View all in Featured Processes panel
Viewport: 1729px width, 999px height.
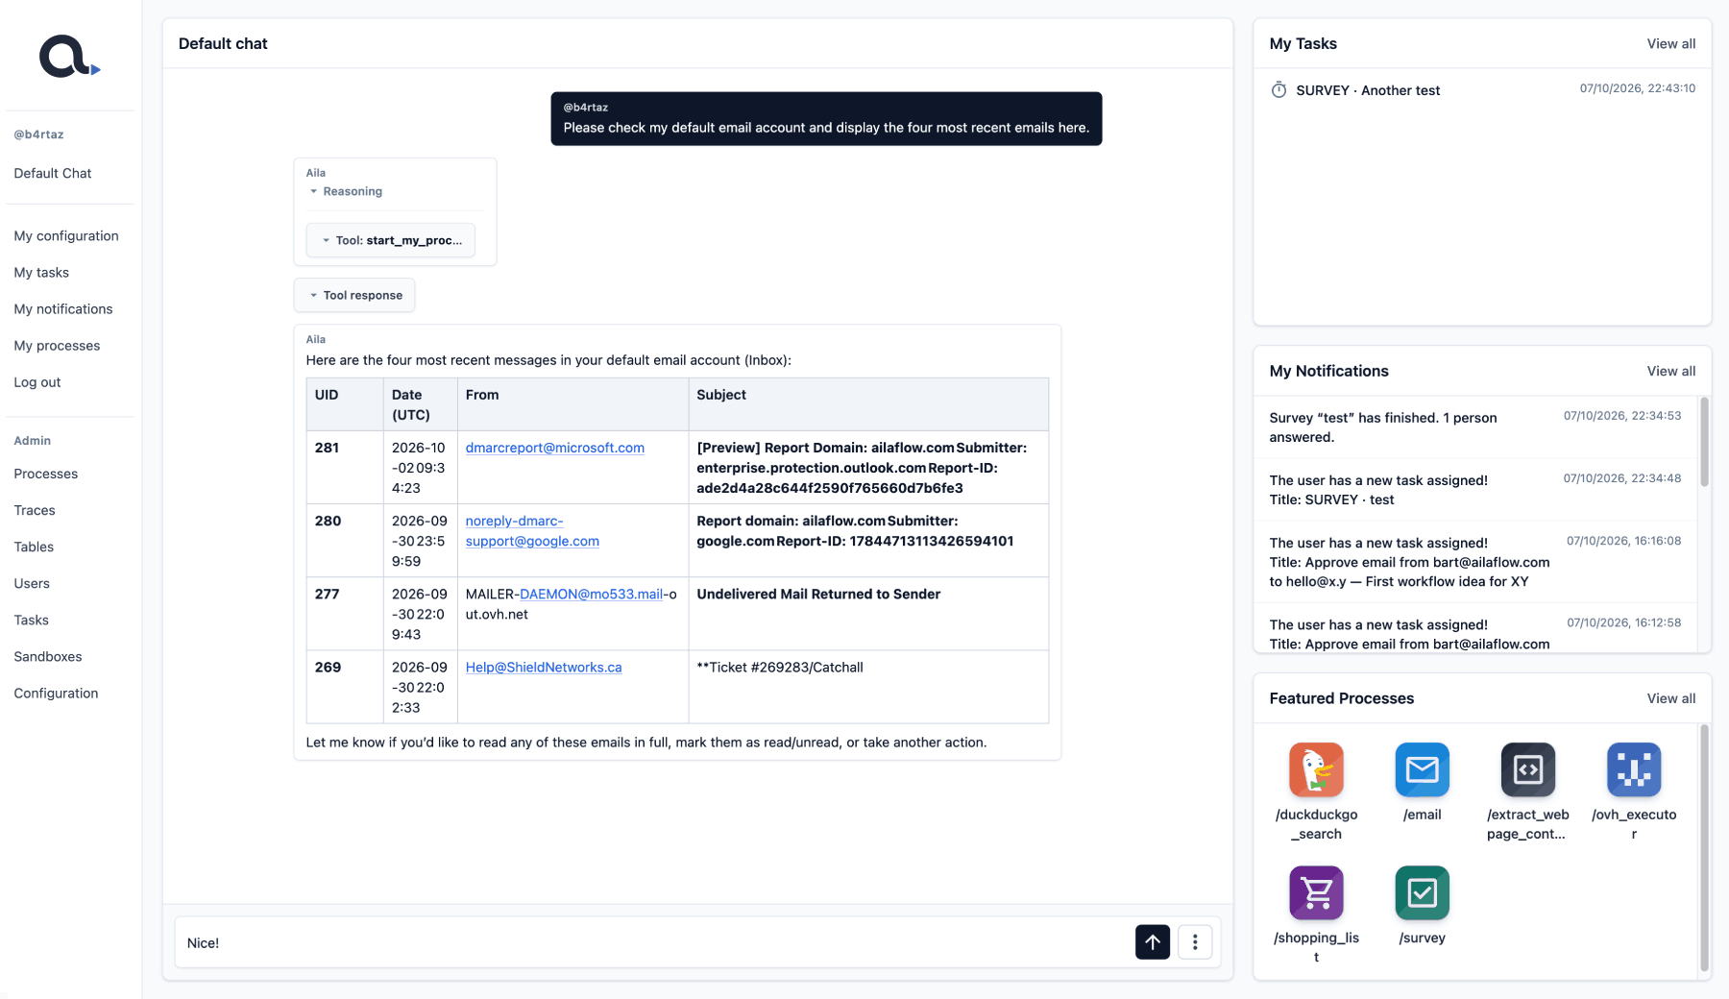pos(1670,698)
